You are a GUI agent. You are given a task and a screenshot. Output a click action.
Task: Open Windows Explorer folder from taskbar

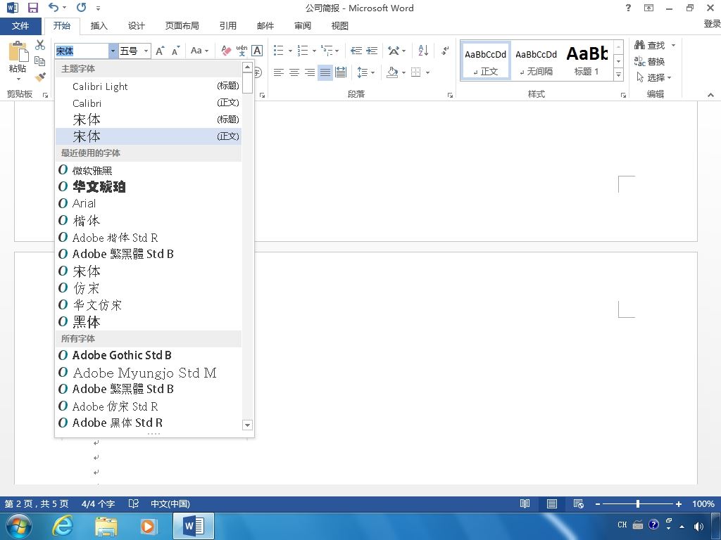[x=106, y=526]
